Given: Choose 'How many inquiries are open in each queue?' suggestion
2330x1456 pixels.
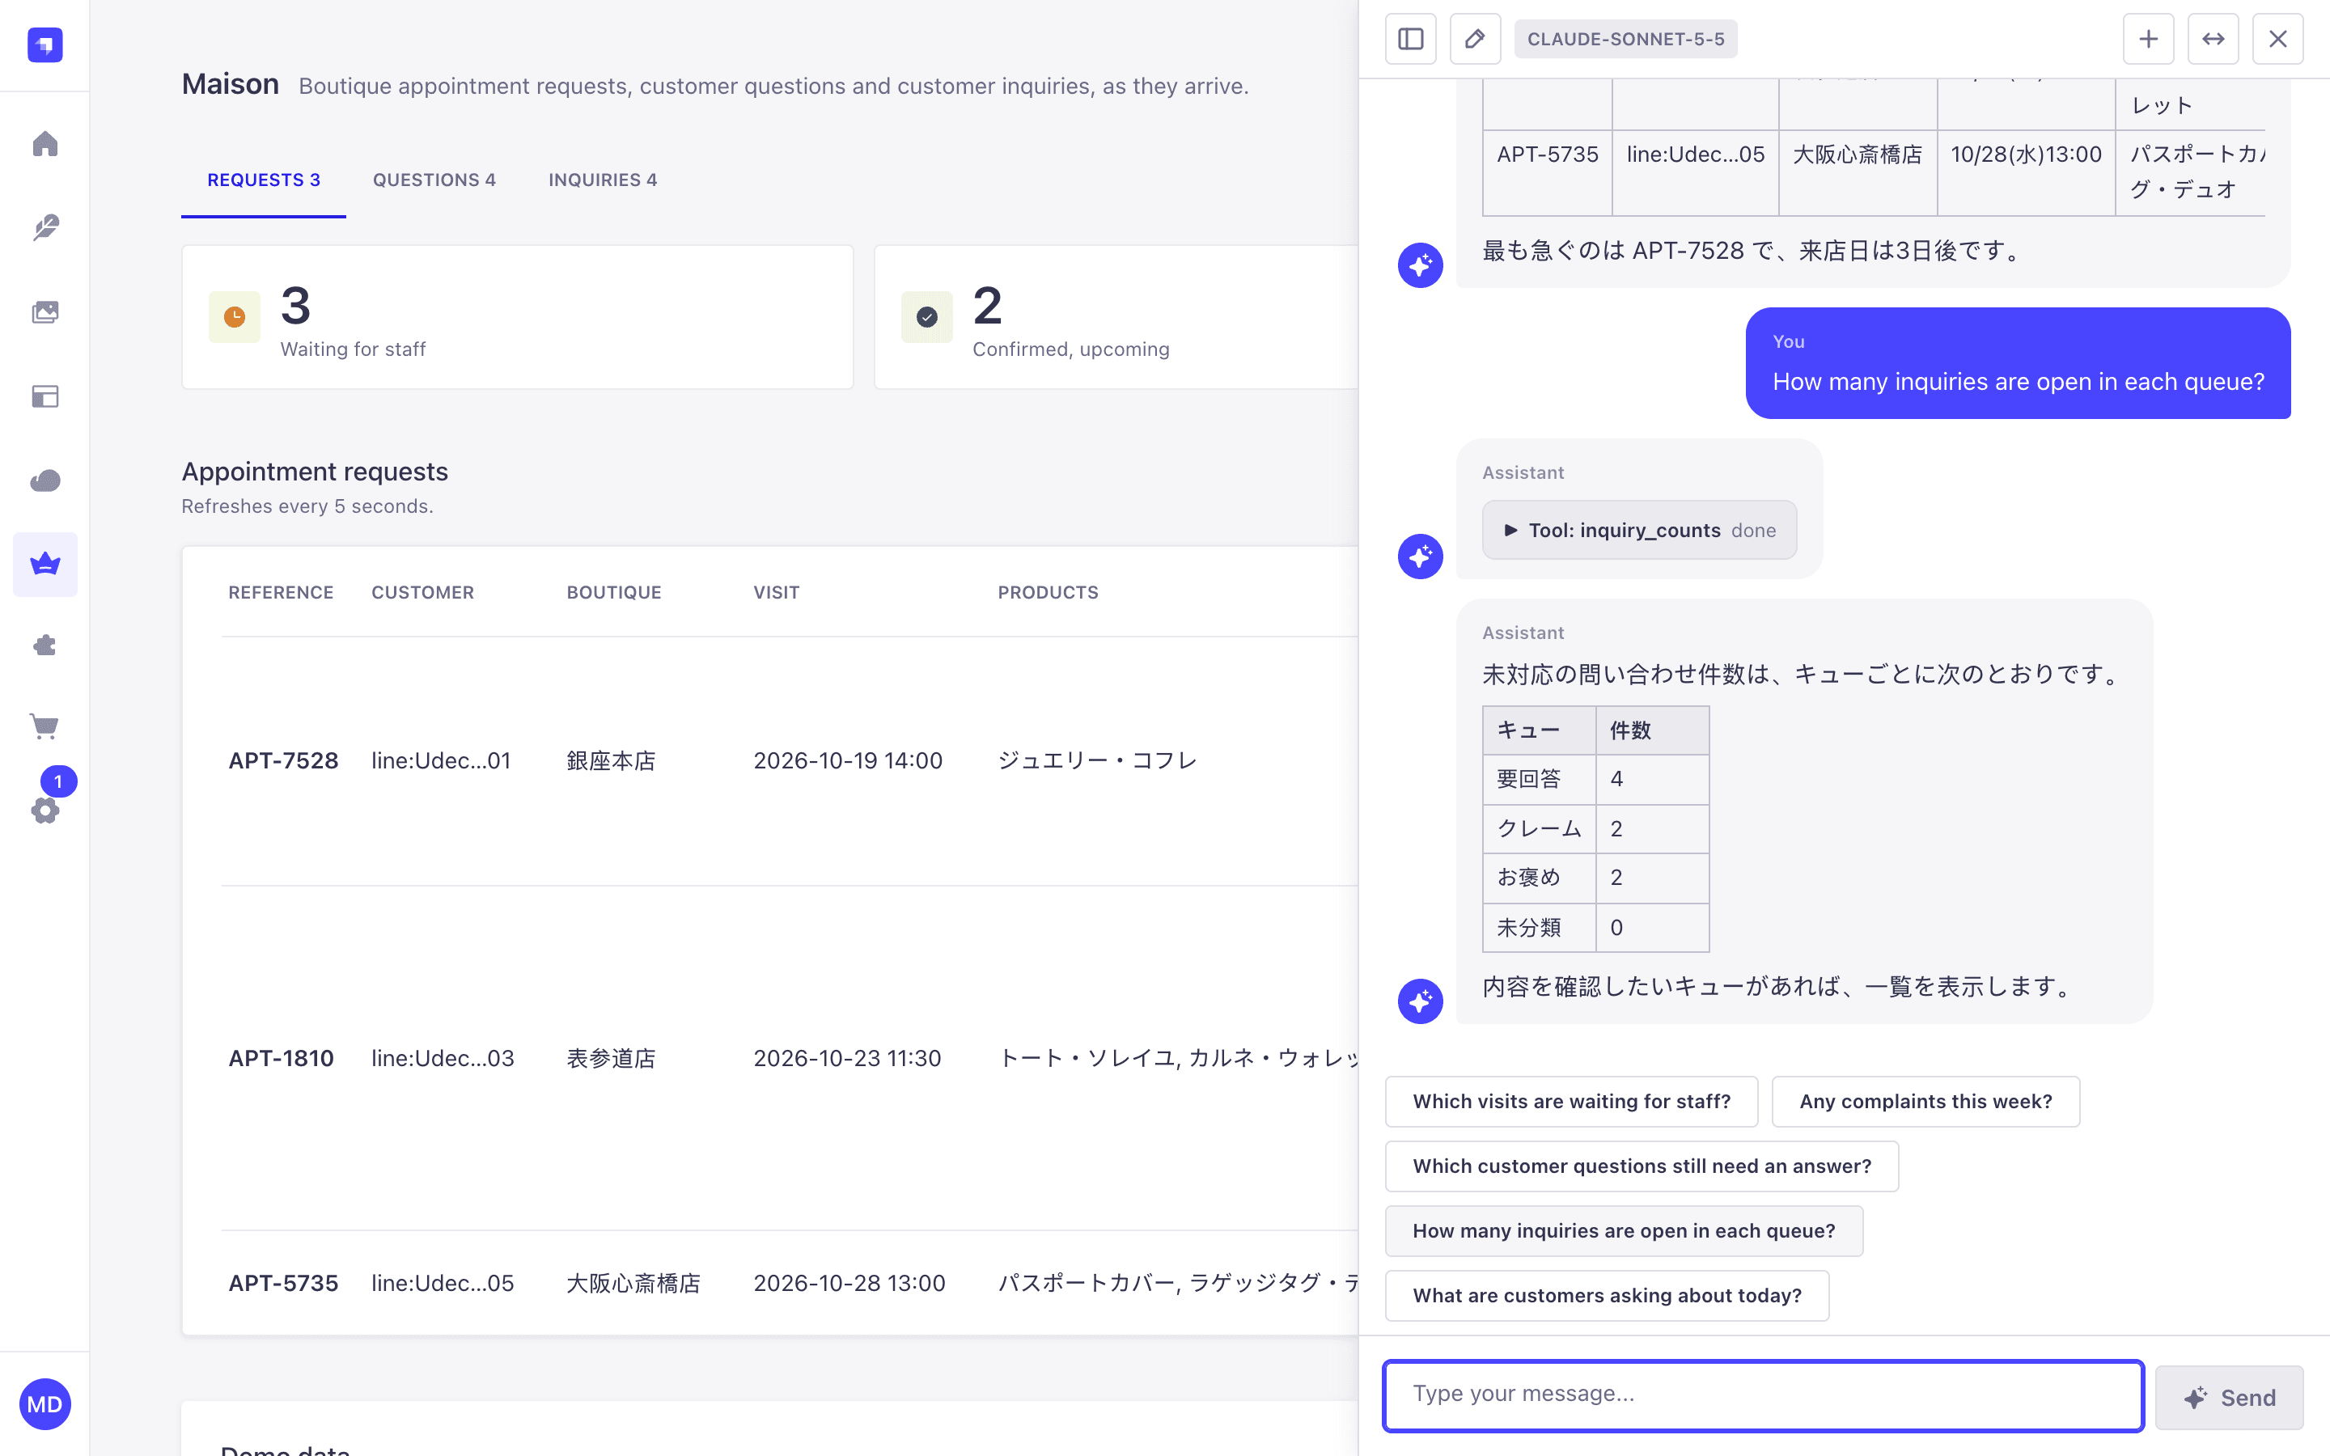Looking at the screenshot, I should pos(1625,1230).
